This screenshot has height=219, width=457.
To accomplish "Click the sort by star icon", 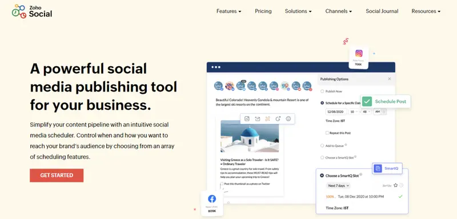I will [x=395, y=185].
